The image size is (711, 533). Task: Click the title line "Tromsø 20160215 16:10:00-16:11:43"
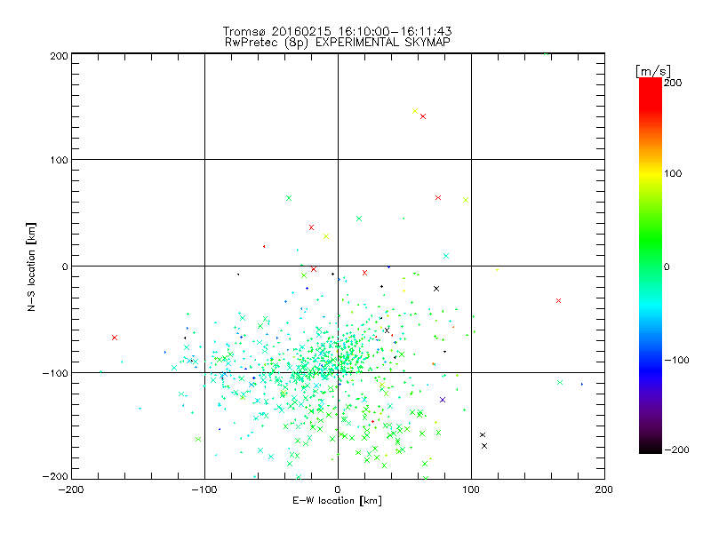[x=337, y=31]
